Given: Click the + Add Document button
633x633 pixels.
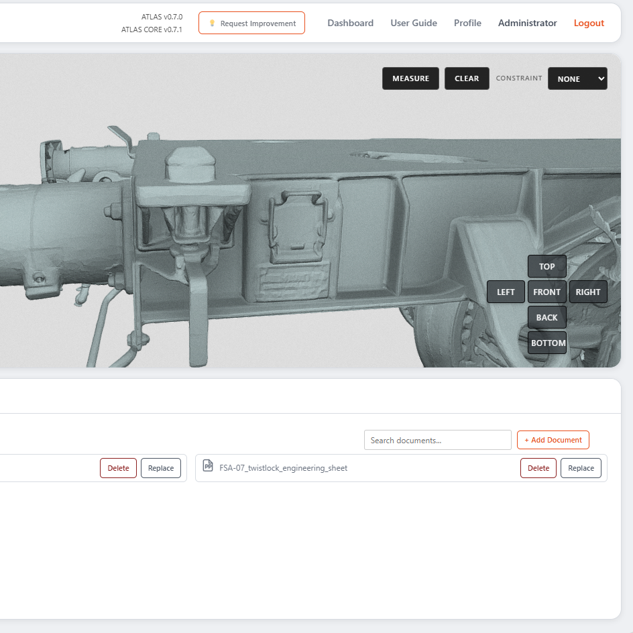Looking at the screenshot, I should point(553,440).
